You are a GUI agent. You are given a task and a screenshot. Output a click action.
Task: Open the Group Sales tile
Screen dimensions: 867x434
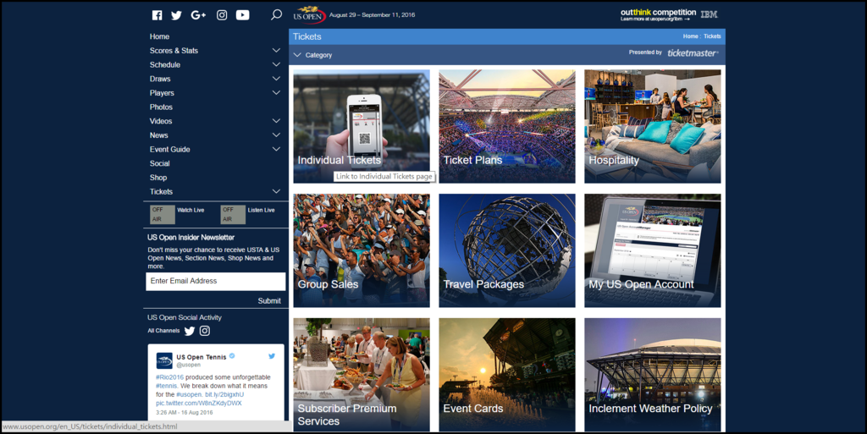(362, 250)
